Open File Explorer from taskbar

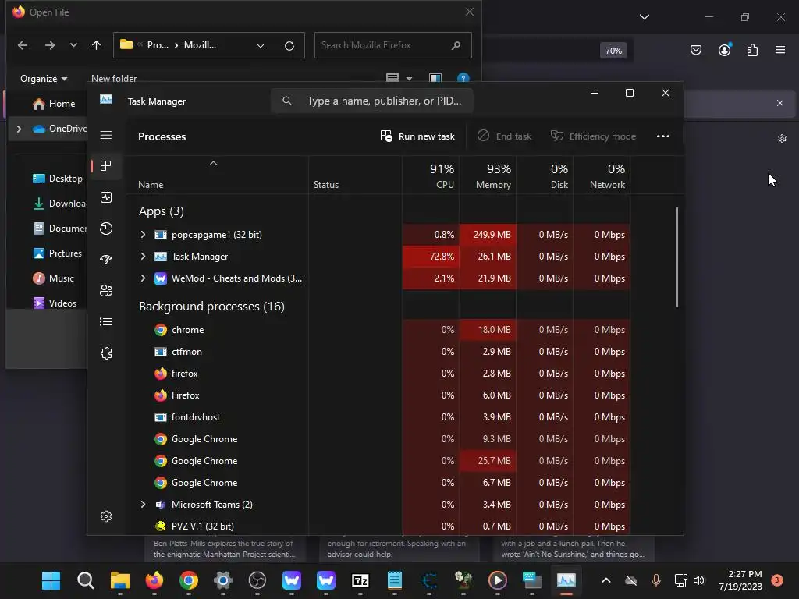coord(120,580)
